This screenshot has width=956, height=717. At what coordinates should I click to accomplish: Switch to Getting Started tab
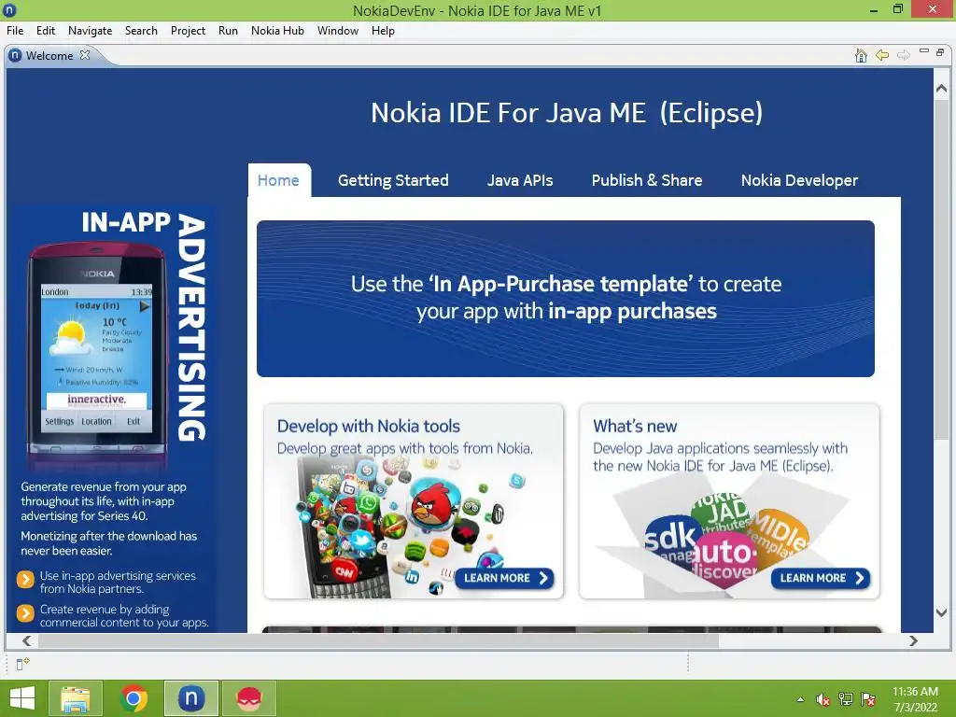tap(393, 180)
